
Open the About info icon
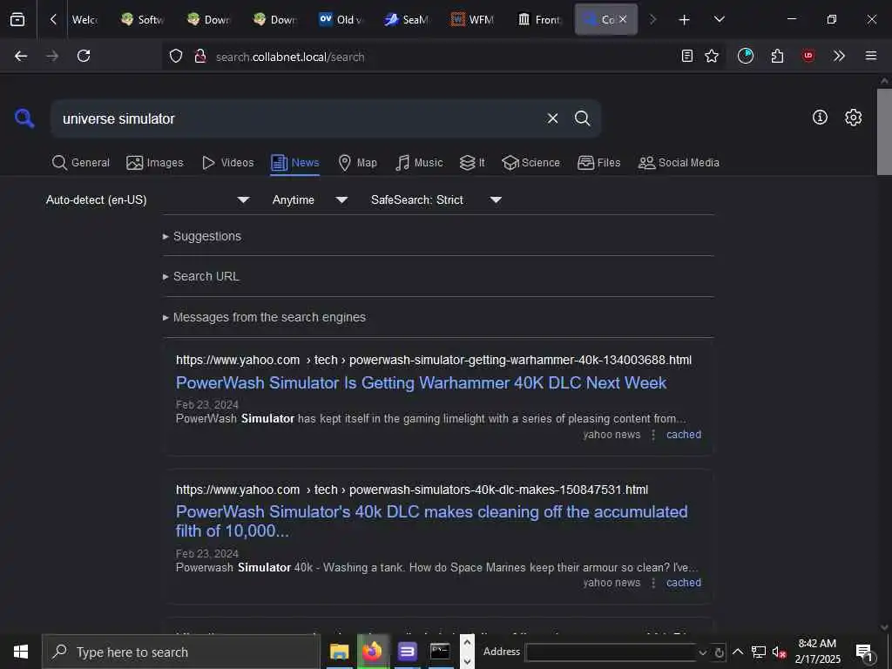[x=820, y=118]
